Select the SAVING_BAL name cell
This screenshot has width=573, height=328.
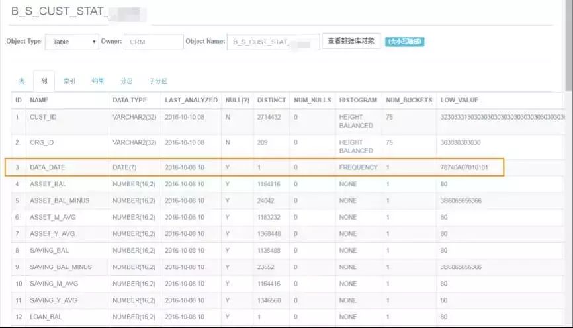[x=49, y=251]
